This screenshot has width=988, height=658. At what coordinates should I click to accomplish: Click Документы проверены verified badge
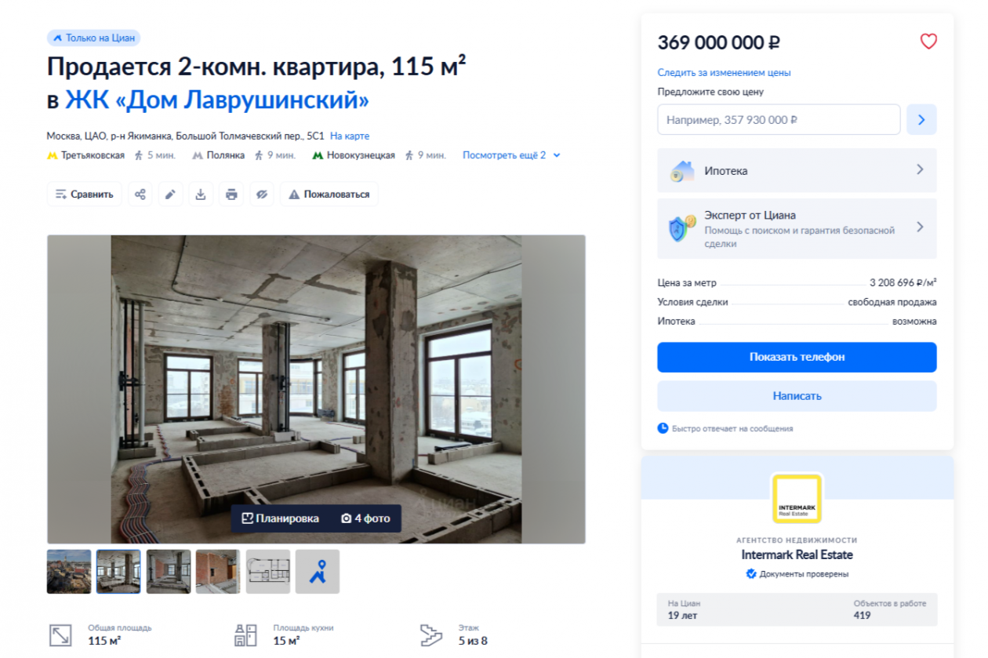click(x=797, y=574)
